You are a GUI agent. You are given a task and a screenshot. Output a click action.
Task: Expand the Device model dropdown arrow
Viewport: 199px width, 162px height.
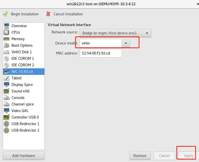coord(126,43)
